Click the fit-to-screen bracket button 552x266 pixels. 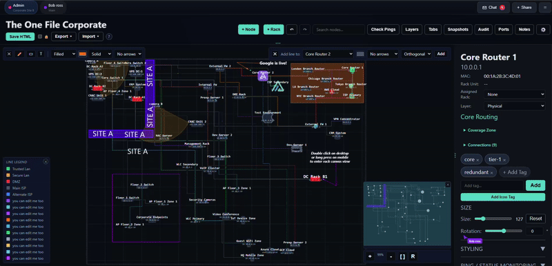coord(402,256)
